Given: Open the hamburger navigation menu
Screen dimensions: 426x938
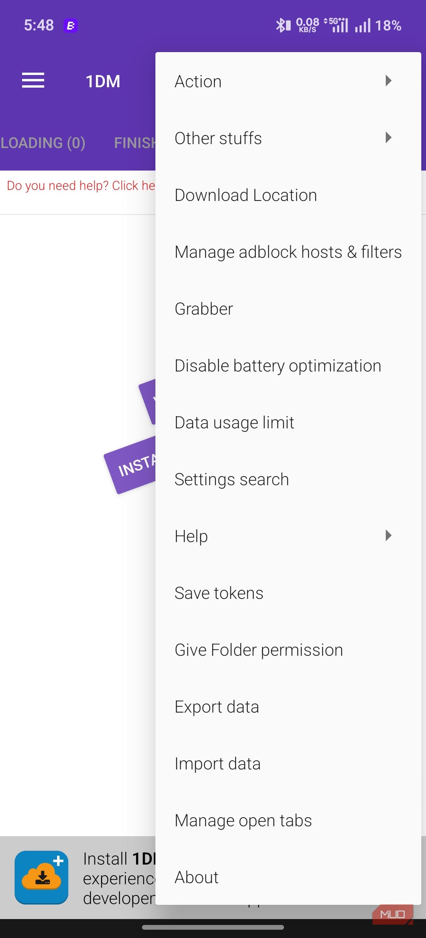Looking at the screenshot, I should (33, 81).
